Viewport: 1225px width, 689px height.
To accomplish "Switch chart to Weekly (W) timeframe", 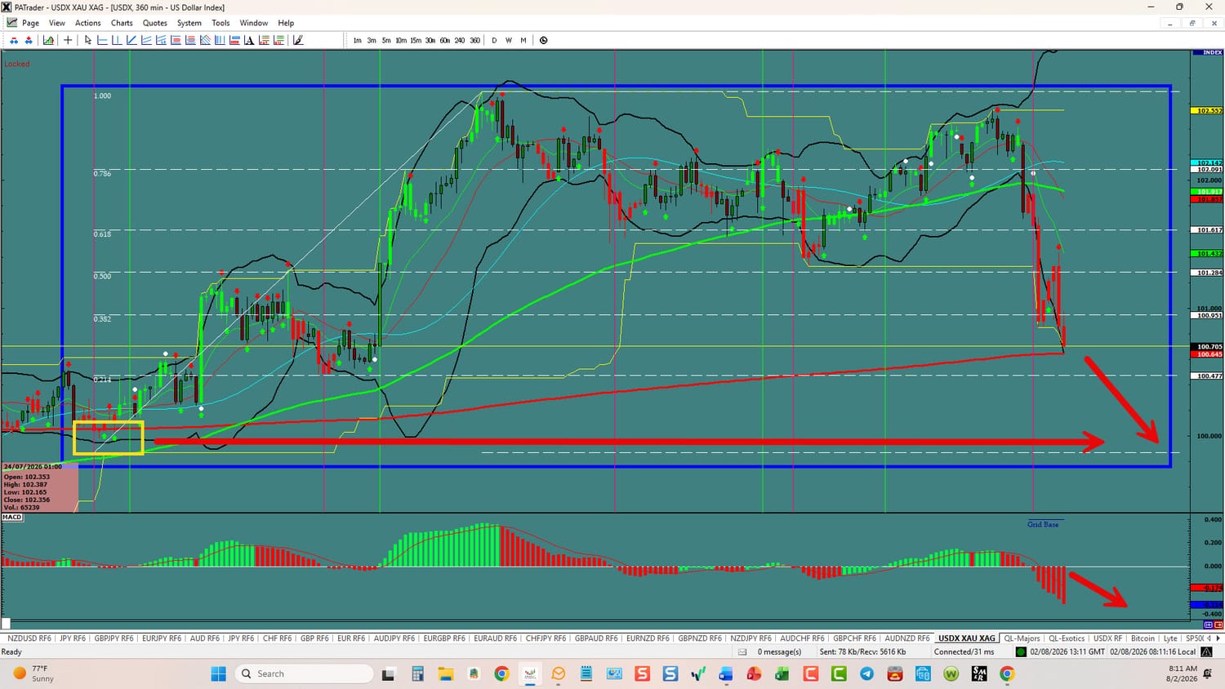I will 509,40.
